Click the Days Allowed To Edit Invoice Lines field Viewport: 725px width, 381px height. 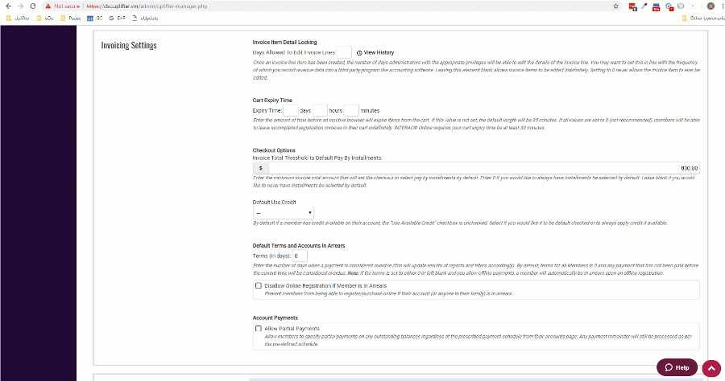point(343,52)
